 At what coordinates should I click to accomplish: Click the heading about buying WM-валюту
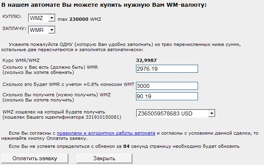(104, 5)
